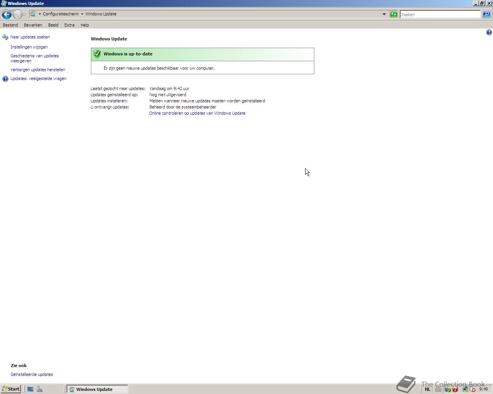Open the Beeld menu
The height and width of the screenshot is (394, 493).
53,25
